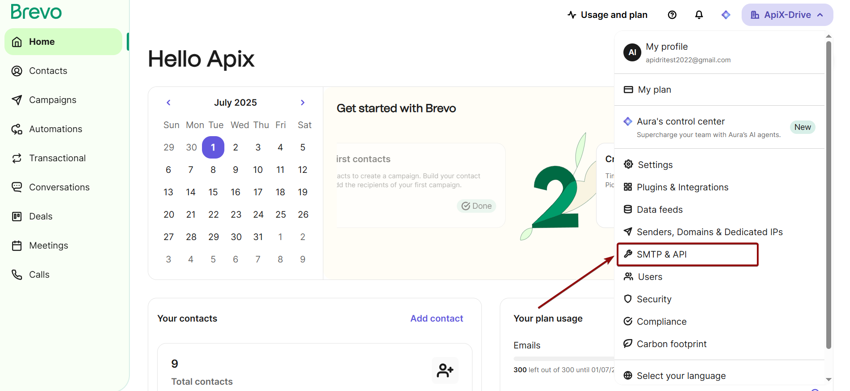Open Select your language option
The height and width of the screenshot is (391, 850).
point(719,376)
